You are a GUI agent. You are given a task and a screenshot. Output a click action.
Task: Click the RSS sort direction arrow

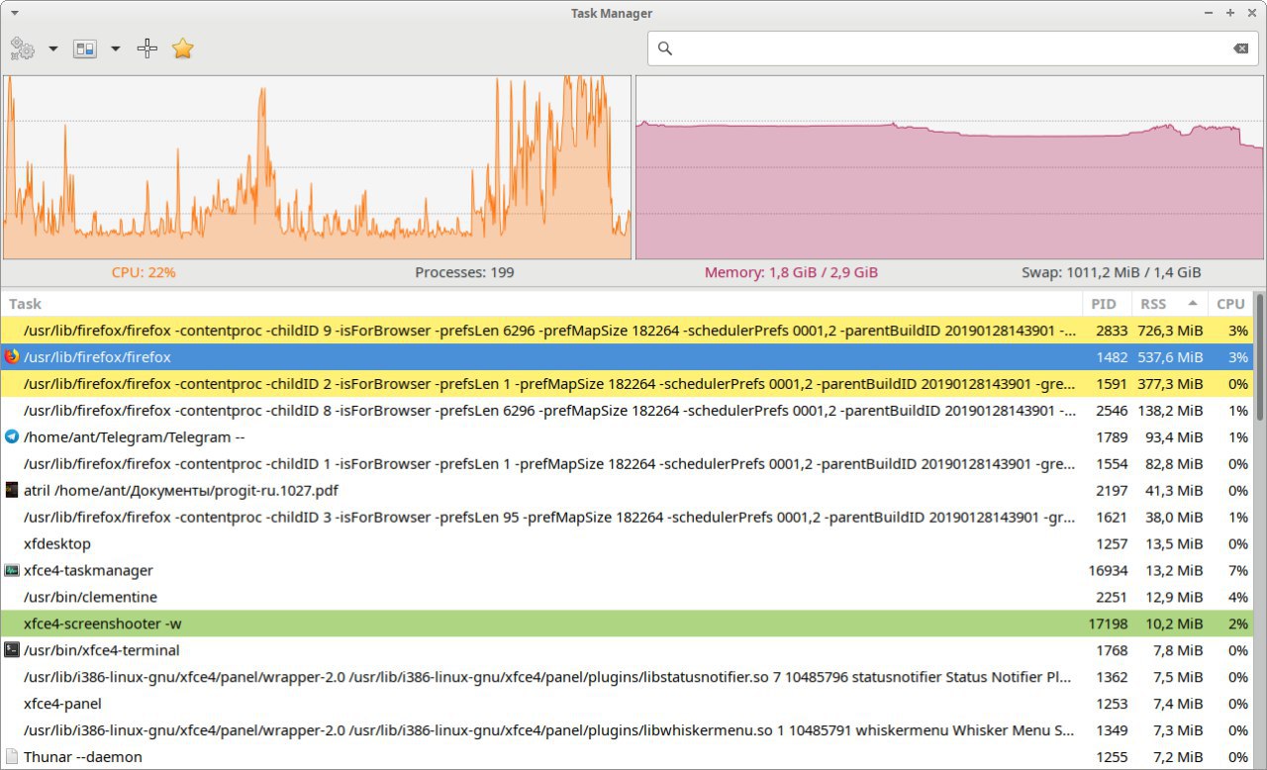tap(1193, 304)
